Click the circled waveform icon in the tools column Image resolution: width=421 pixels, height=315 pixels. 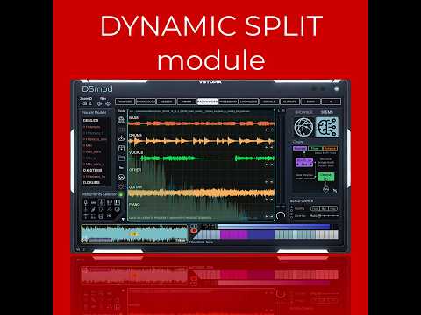(121, 177)
